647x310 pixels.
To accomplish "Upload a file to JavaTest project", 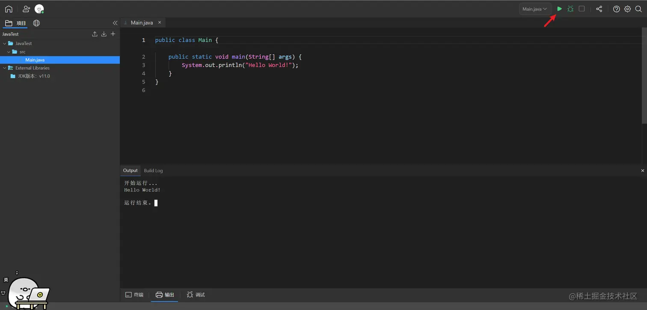I will point(95,34).
